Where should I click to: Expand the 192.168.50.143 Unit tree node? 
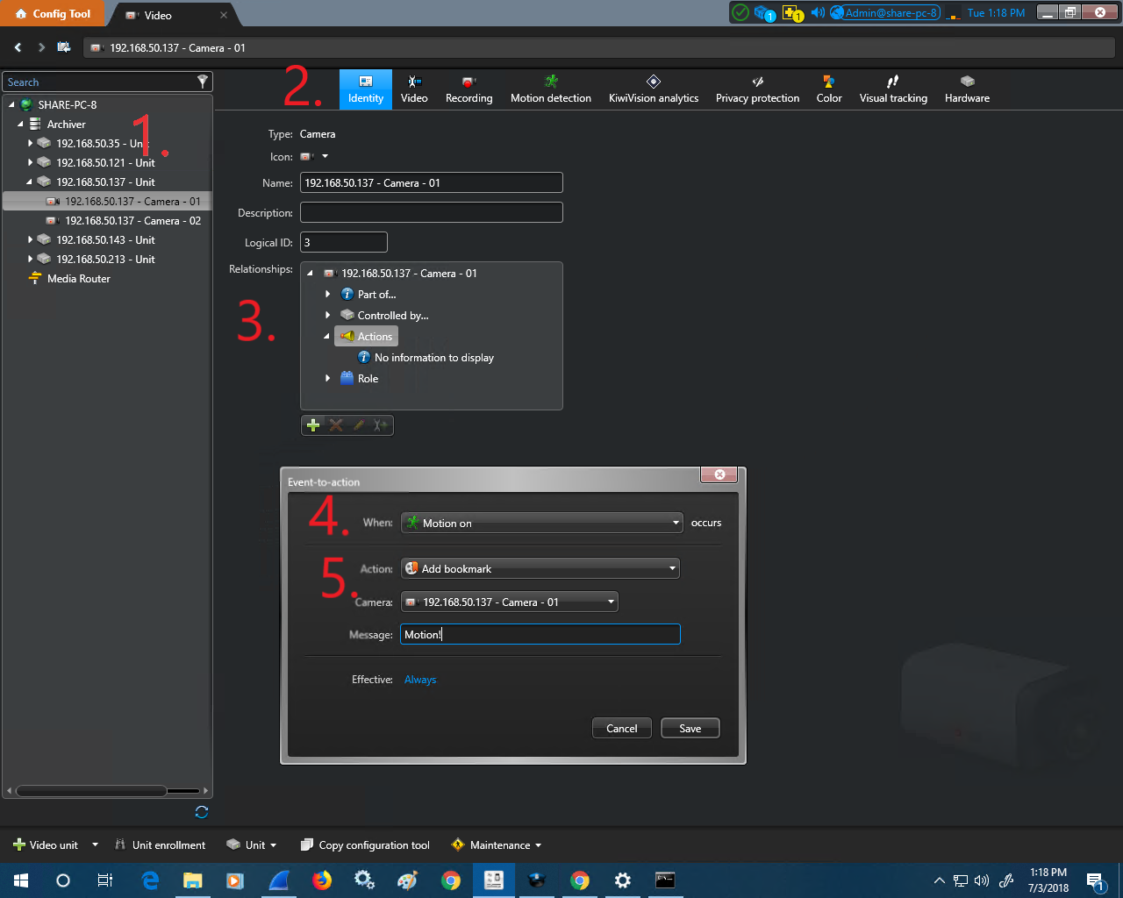point(30,239)
